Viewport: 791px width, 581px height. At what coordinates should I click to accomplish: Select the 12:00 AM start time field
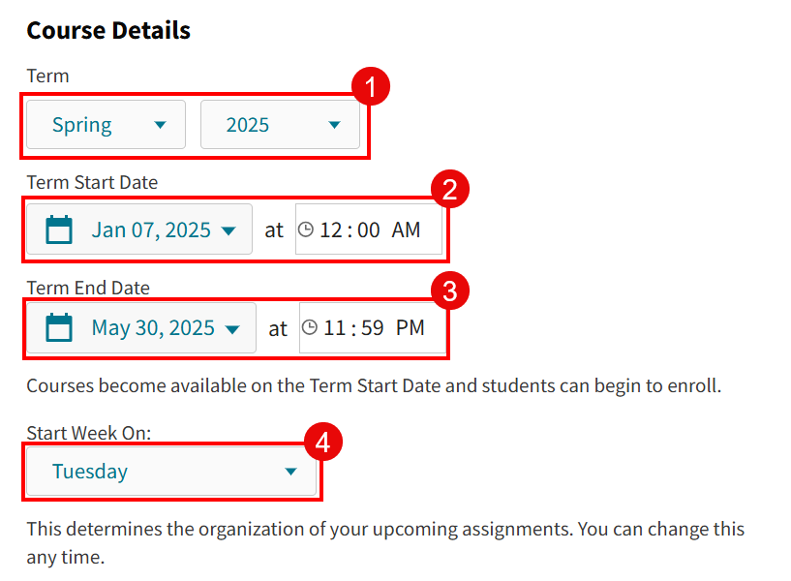point(368,229)
